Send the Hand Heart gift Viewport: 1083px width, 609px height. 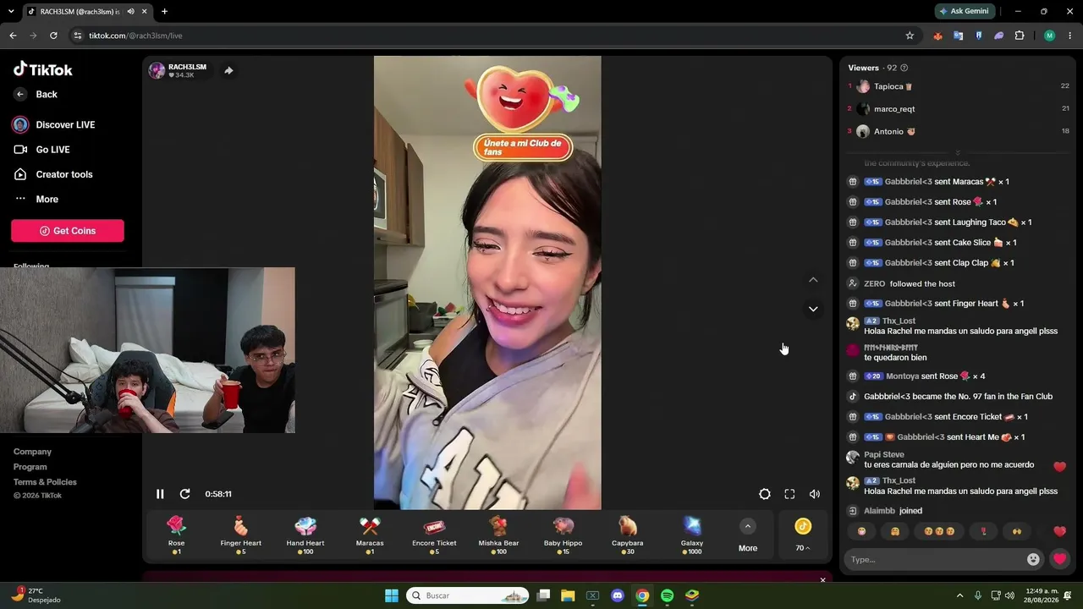coord(305,535)
